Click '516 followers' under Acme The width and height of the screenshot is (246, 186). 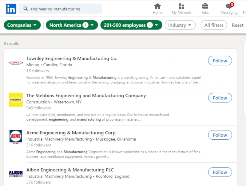click(x=38, y=145)
